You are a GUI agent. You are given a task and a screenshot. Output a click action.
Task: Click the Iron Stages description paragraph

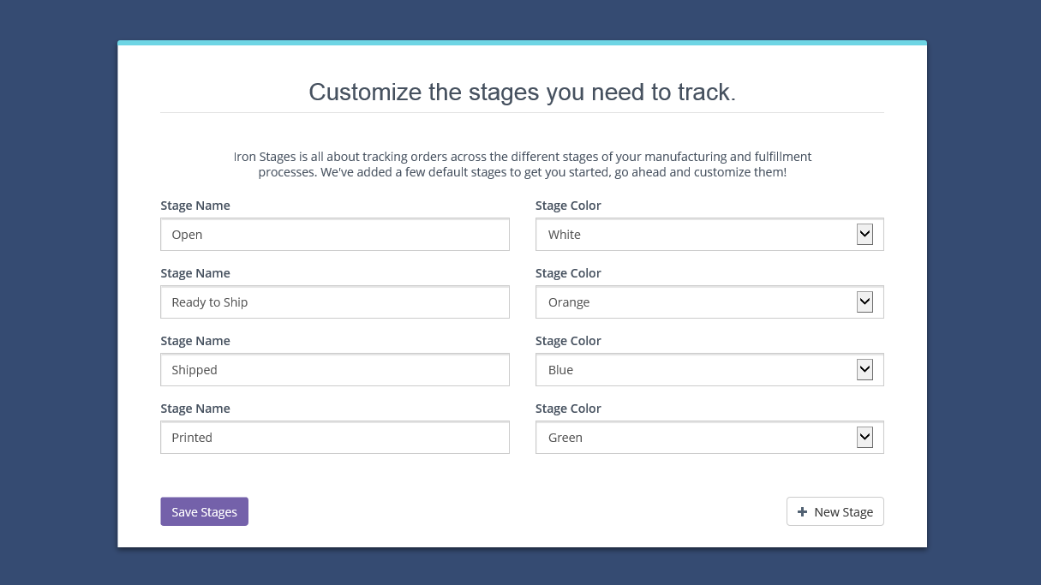tap(522, 164)
